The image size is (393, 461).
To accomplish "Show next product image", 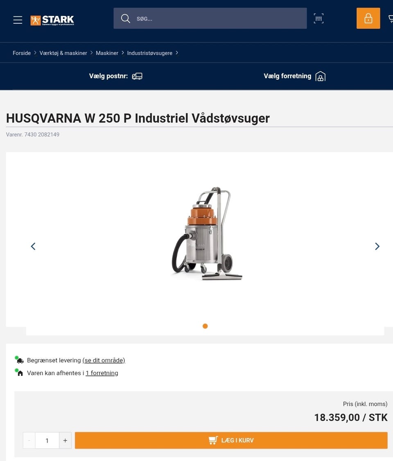I will pos(377,246).
